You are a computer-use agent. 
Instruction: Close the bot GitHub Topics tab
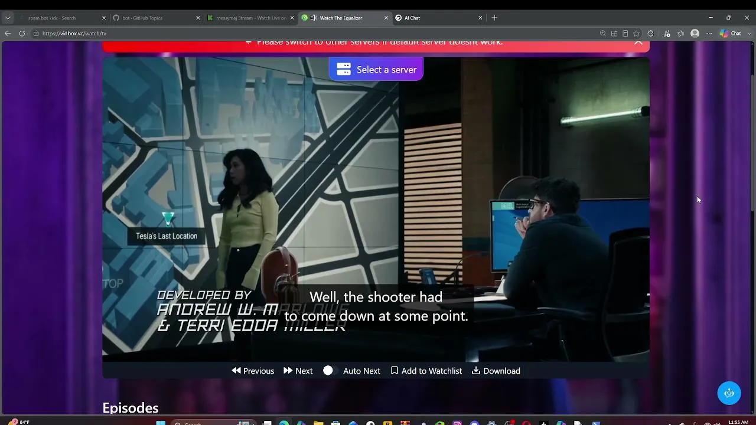(x=198, y=18)
